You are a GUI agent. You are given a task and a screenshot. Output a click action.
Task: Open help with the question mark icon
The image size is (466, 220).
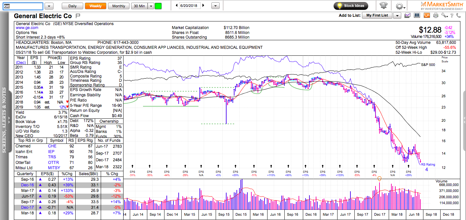(x=452, y=15)
